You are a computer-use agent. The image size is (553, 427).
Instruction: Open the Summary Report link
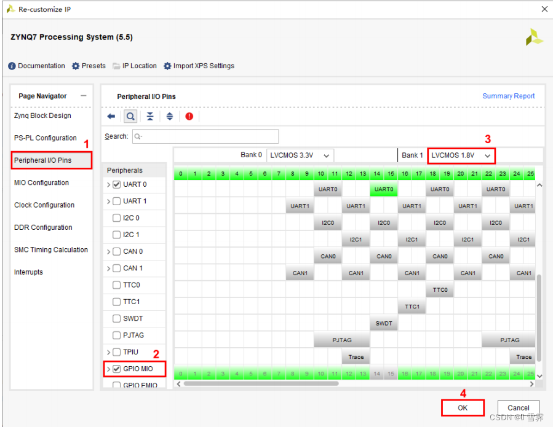coord(508,96)
